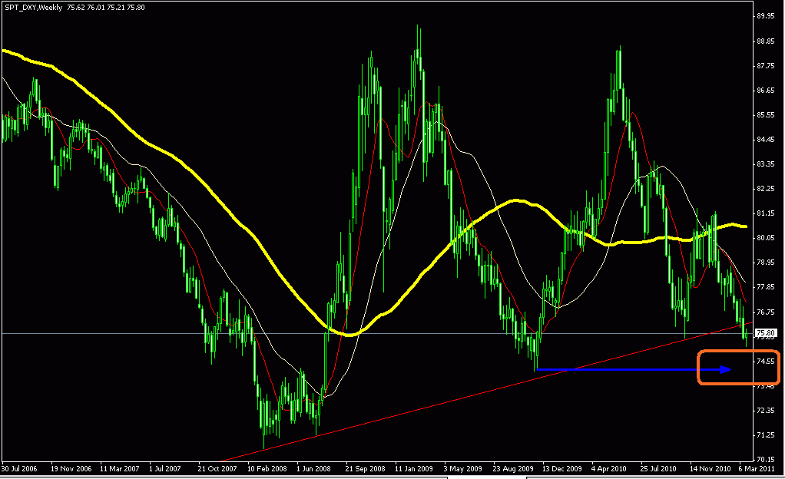This screenshot has height=479, width=785.
Task: Click the 21 Oct 2007 date label
Action: [x=217, y=468]
